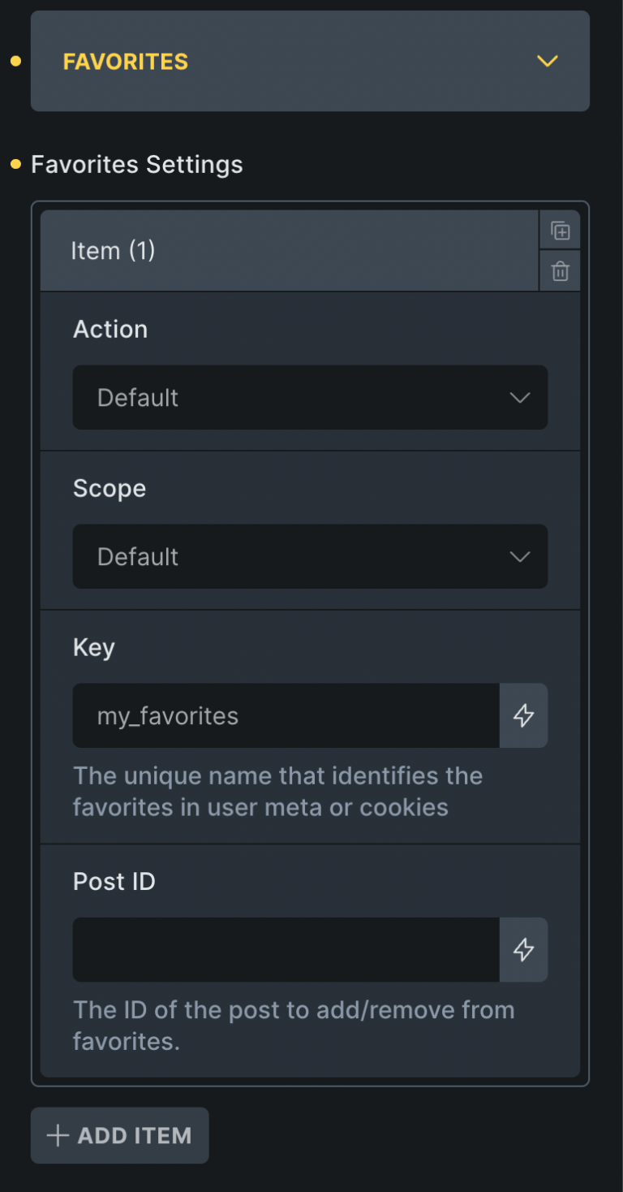Open dynamic data for the Post ID field
The height and width of the screenshot is (1192, 623).
(524, 950)
